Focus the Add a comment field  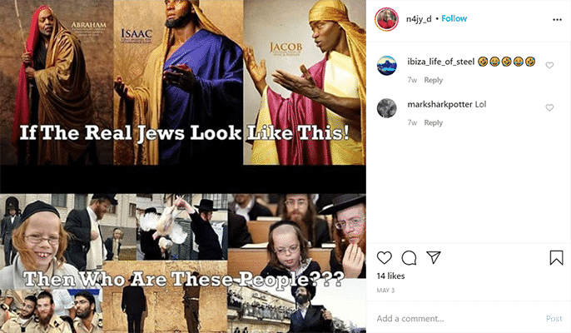point(459,318)
